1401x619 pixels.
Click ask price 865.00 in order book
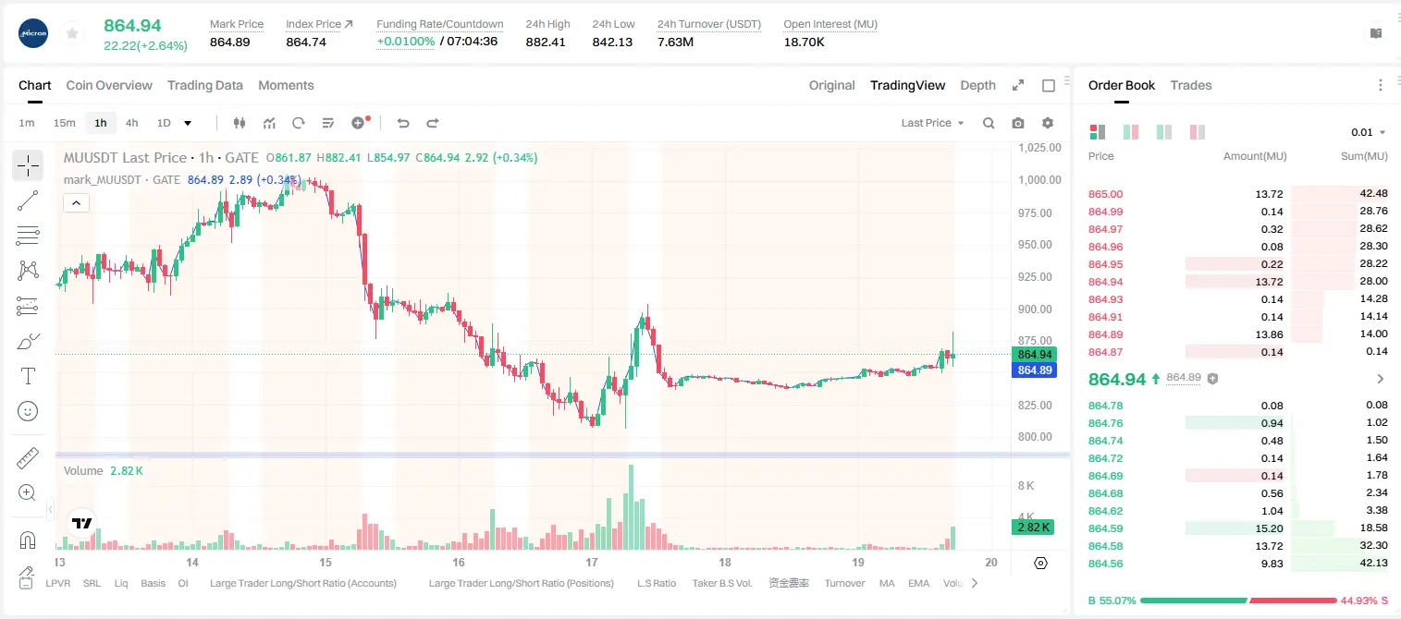click(1105, 194)
